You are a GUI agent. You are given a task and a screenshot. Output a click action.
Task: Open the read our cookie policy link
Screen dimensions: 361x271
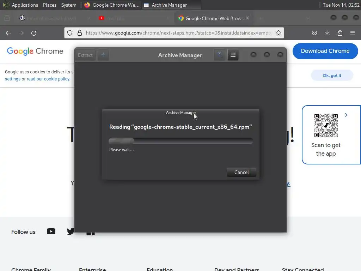[48, 79]
